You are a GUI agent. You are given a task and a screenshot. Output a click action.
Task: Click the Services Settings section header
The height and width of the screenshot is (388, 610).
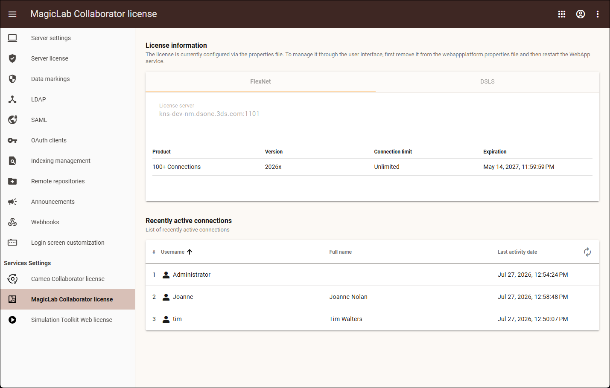tap(27, 263)
